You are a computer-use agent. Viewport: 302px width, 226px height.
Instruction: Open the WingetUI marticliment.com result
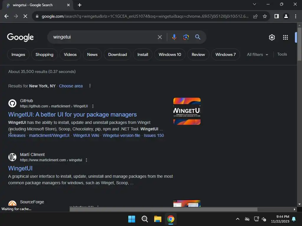[20, 168]
